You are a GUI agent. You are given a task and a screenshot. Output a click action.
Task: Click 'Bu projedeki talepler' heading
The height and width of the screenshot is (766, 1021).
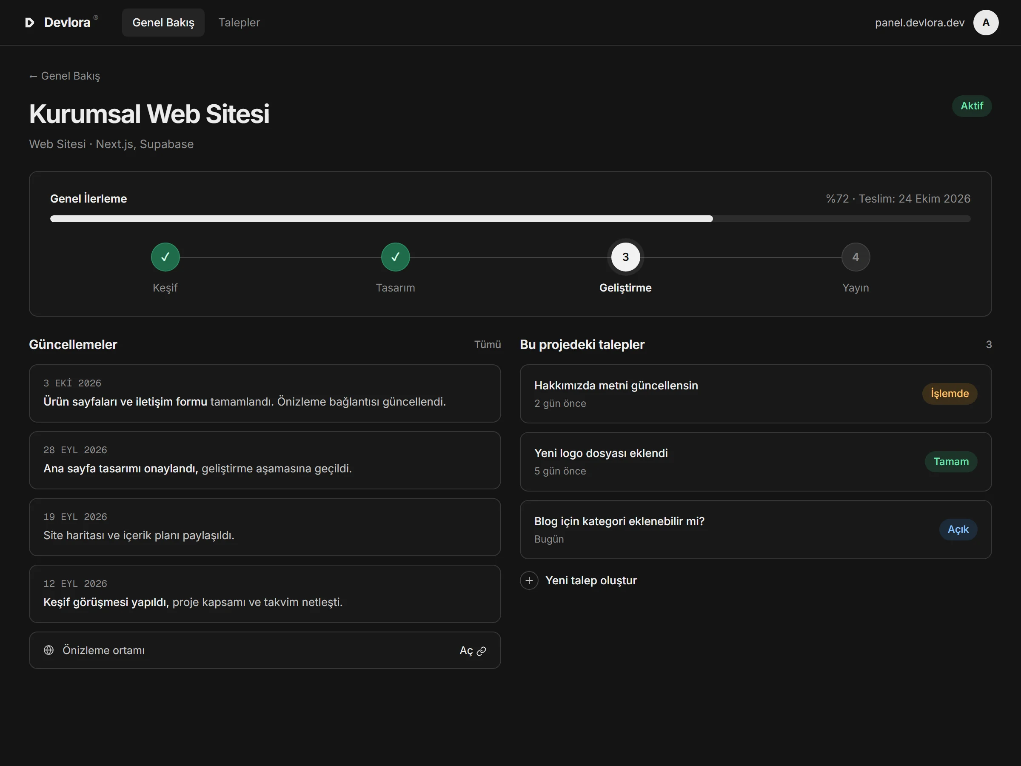pos(582,344)
